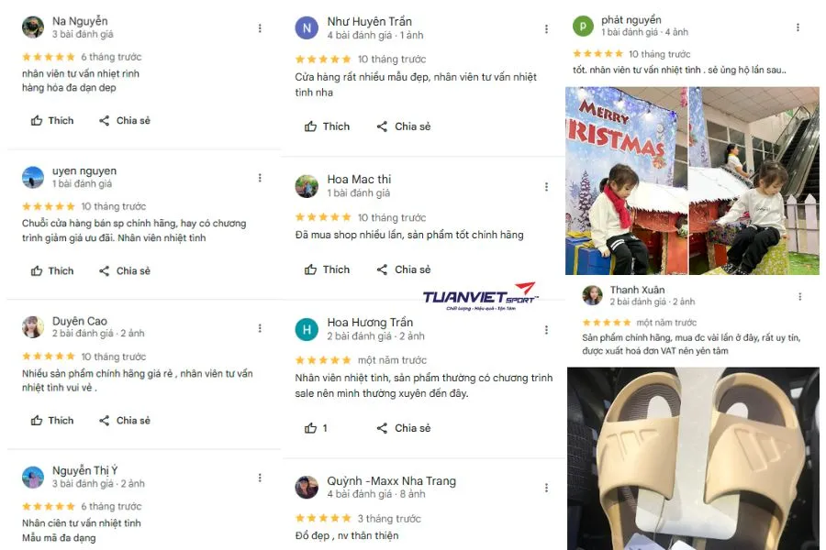Click Thích button under uyen nguyen's review
The height and width of the screenshot is (550, 826).
pyautogui.click(x=52, y=270)
